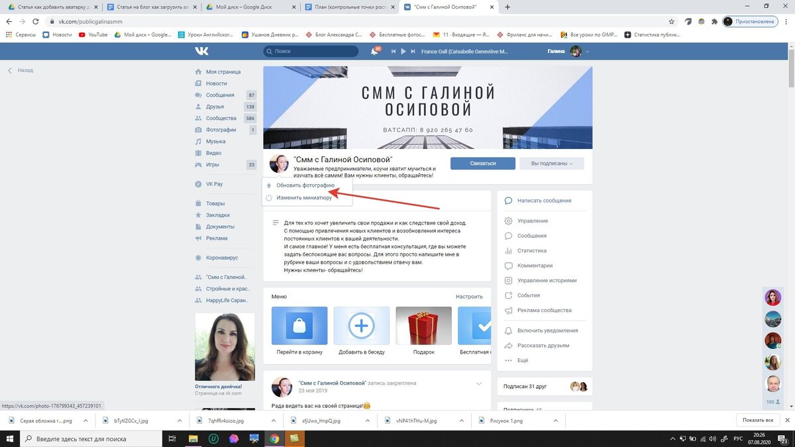The height and width of the screenshot is (447, 795).
Task: Switch to Мой диск – Google Диск tab
Action: 251,7
